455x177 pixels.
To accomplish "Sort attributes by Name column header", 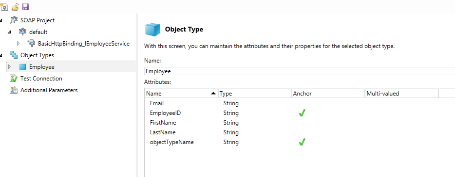I will 181,93.
